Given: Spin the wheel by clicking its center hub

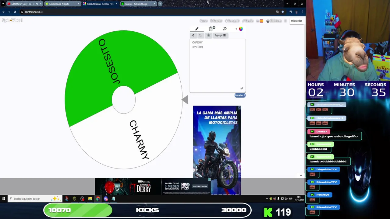Looking at the screenshot, I should (x=124, y=100).
